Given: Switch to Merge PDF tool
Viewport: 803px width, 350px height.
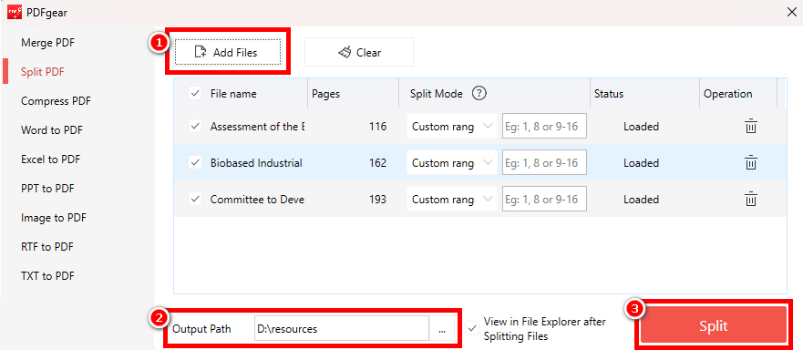Looking at the screenshot, I should point(47,43).
